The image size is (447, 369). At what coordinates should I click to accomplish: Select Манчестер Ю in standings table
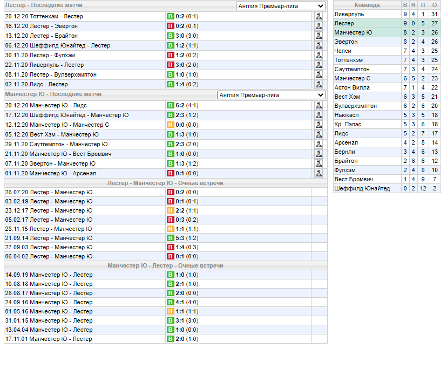tap(353, 32)
